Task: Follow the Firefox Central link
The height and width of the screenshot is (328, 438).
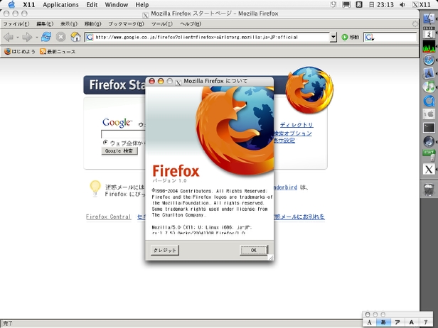Action: pyautogui.click(x=108, y=217)
